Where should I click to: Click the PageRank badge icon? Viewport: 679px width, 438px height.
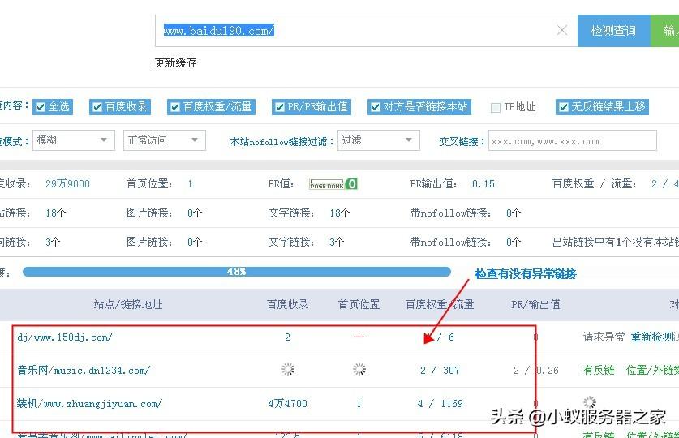pos(333,184)
